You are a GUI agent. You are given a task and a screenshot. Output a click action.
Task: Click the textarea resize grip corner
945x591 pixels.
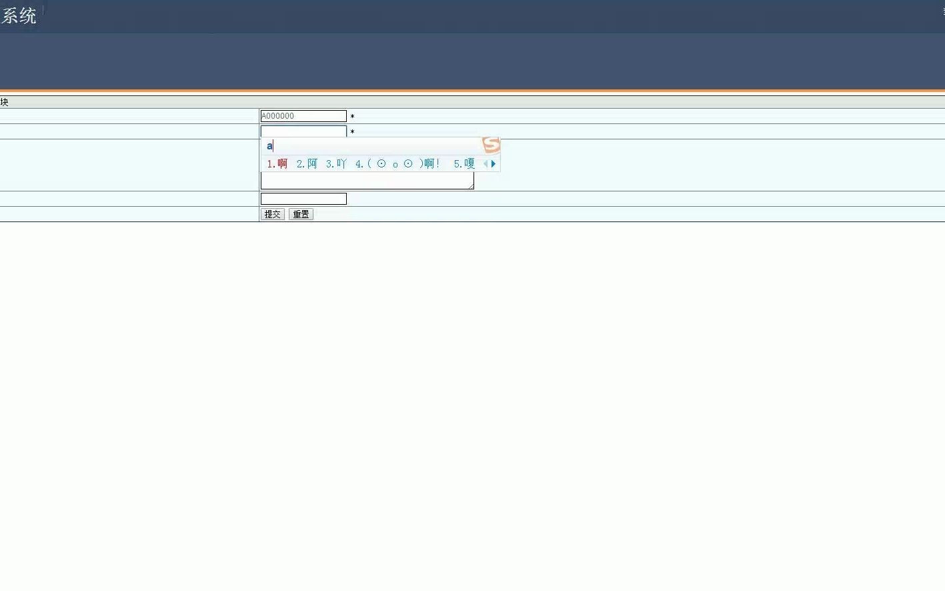tap(471, 186)
